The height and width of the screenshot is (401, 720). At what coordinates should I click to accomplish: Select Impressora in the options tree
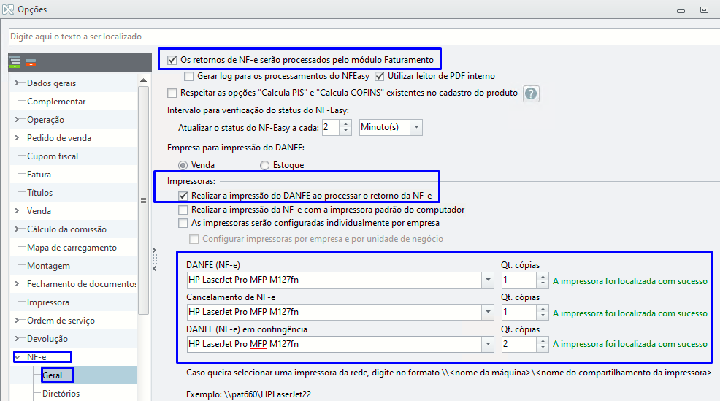click(x=47, y=302)
